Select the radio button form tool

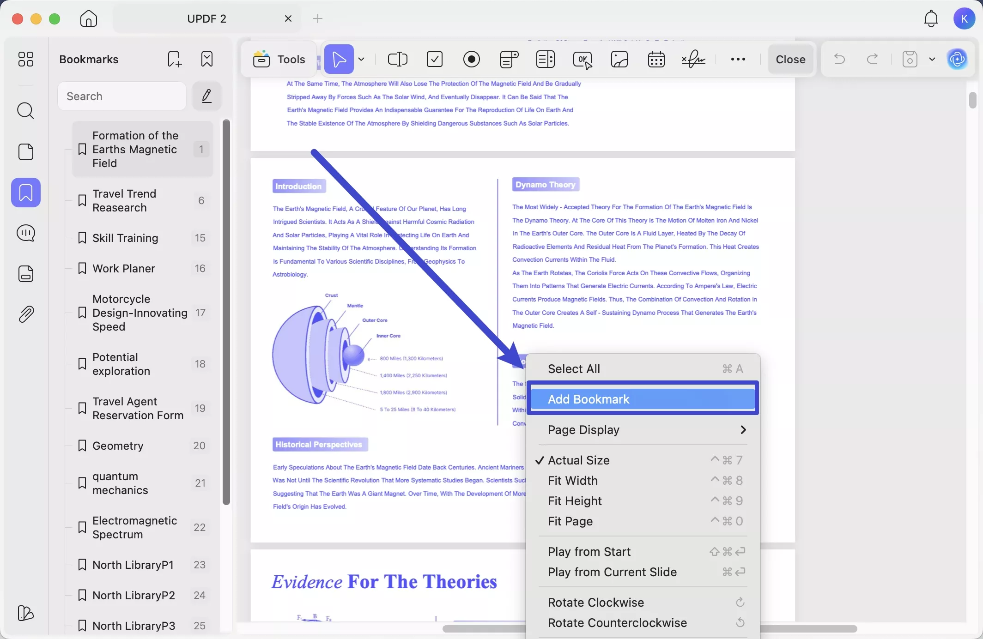point(471,59)
